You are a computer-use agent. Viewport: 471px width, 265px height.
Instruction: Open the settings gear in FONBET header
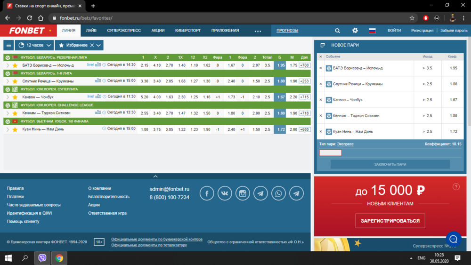[355, 30]
